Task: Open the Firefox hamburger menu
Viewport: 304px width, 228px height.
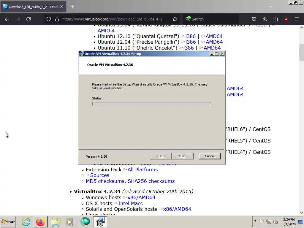Action: tap(297, 19)
